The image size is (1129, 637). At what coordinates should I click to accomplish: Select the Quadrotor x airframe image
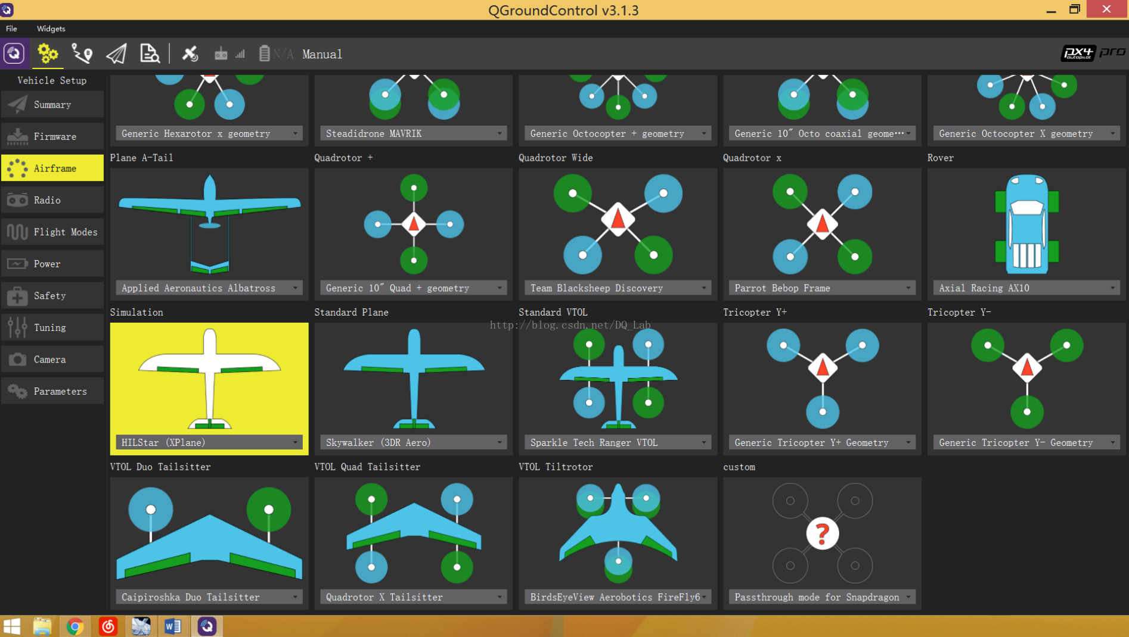tap(823, 224)
